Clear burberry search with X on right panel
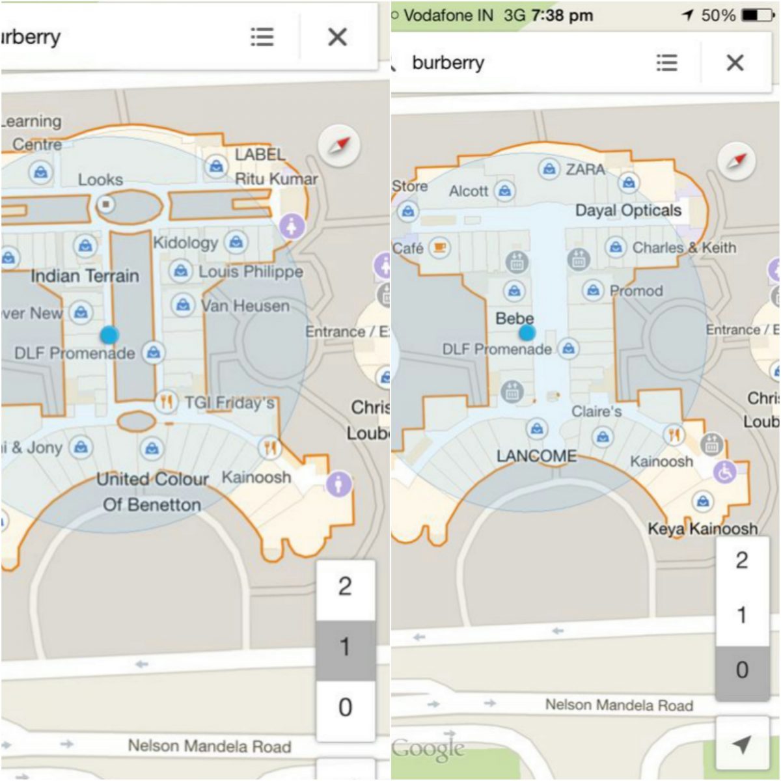 click(x=735, y=63)
